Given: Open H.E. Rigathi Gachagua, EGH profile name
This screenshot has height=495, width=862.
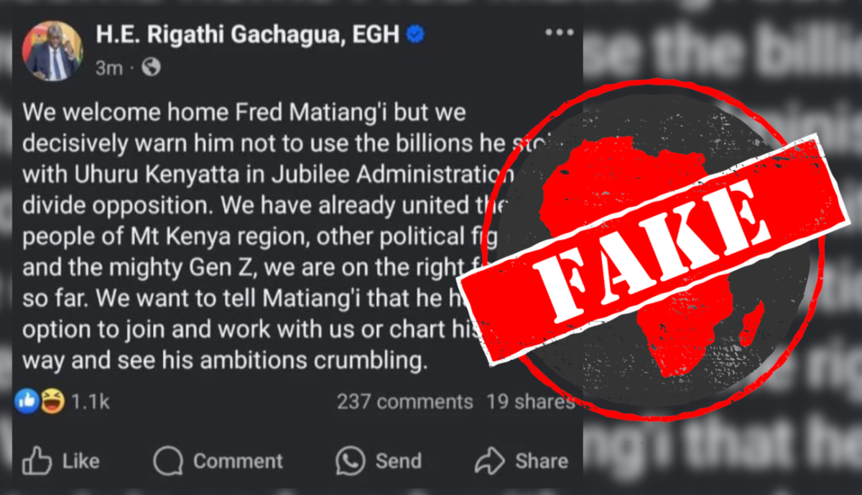Looking at the screenshot, I should pyautogui.click(x=248, y=34).
